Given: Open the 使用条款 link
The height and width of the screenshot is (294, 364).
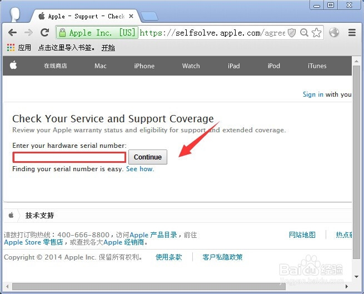Looking at the screenshot, I should 169,257.
